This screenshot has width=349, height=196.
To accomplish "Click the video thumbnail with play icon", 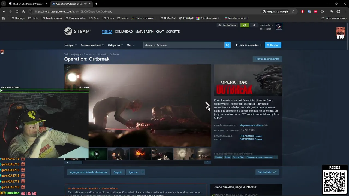I will pyautogui.click(x=97, y=154).
